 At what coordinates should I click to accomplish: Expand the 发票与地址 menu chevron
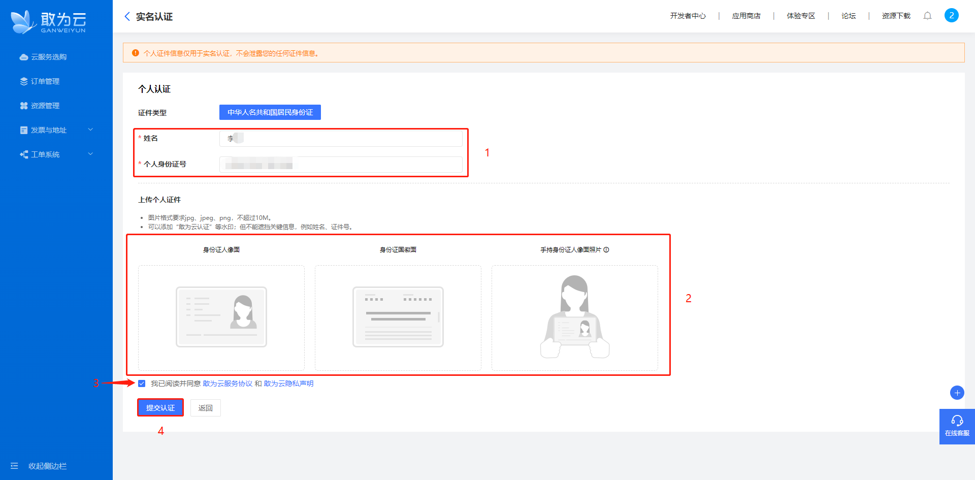pyautogui.click(x=90, y=130)
